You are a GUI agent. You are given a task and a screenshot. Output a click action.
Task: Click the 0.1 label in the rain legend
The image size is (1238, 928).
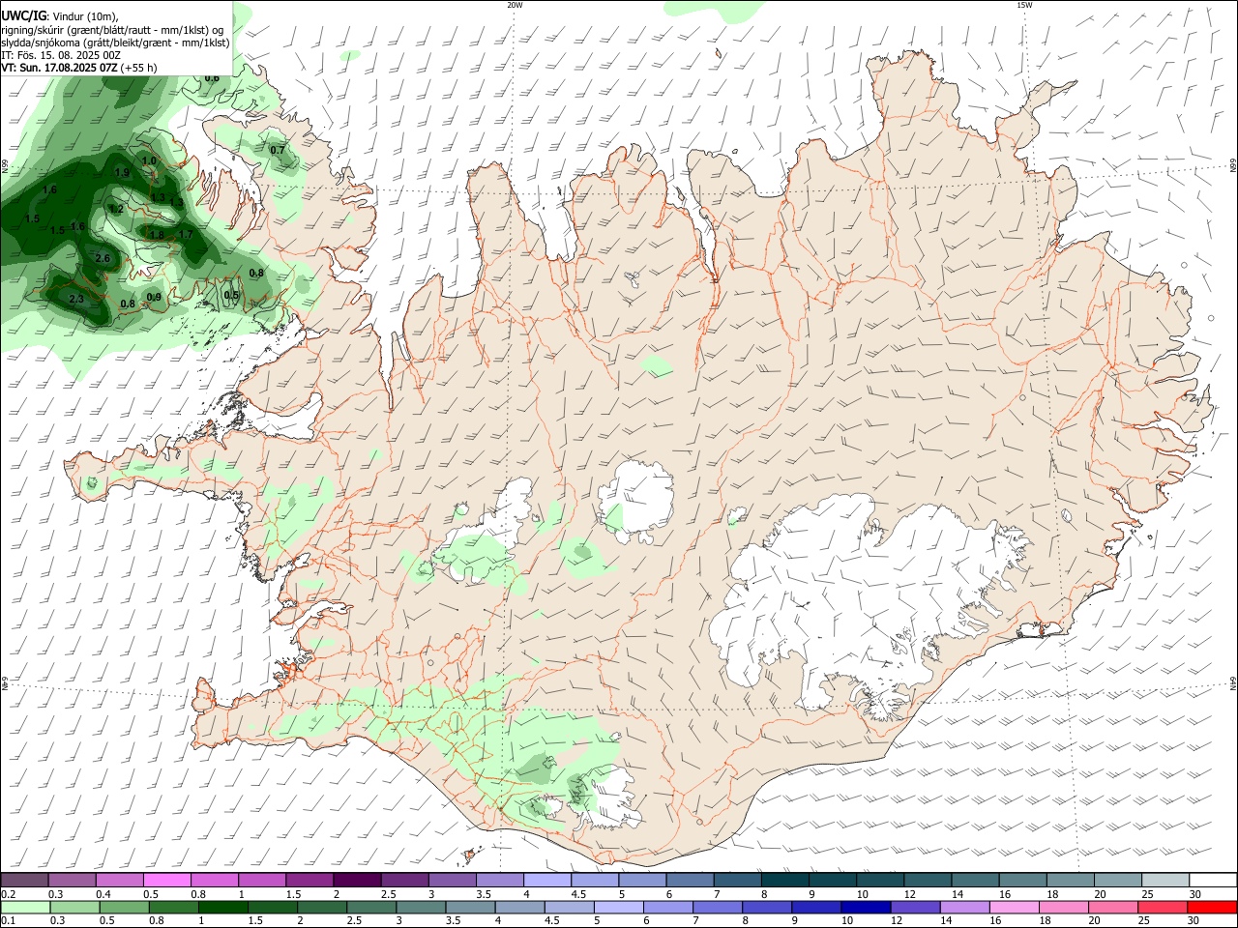point(8,921)
